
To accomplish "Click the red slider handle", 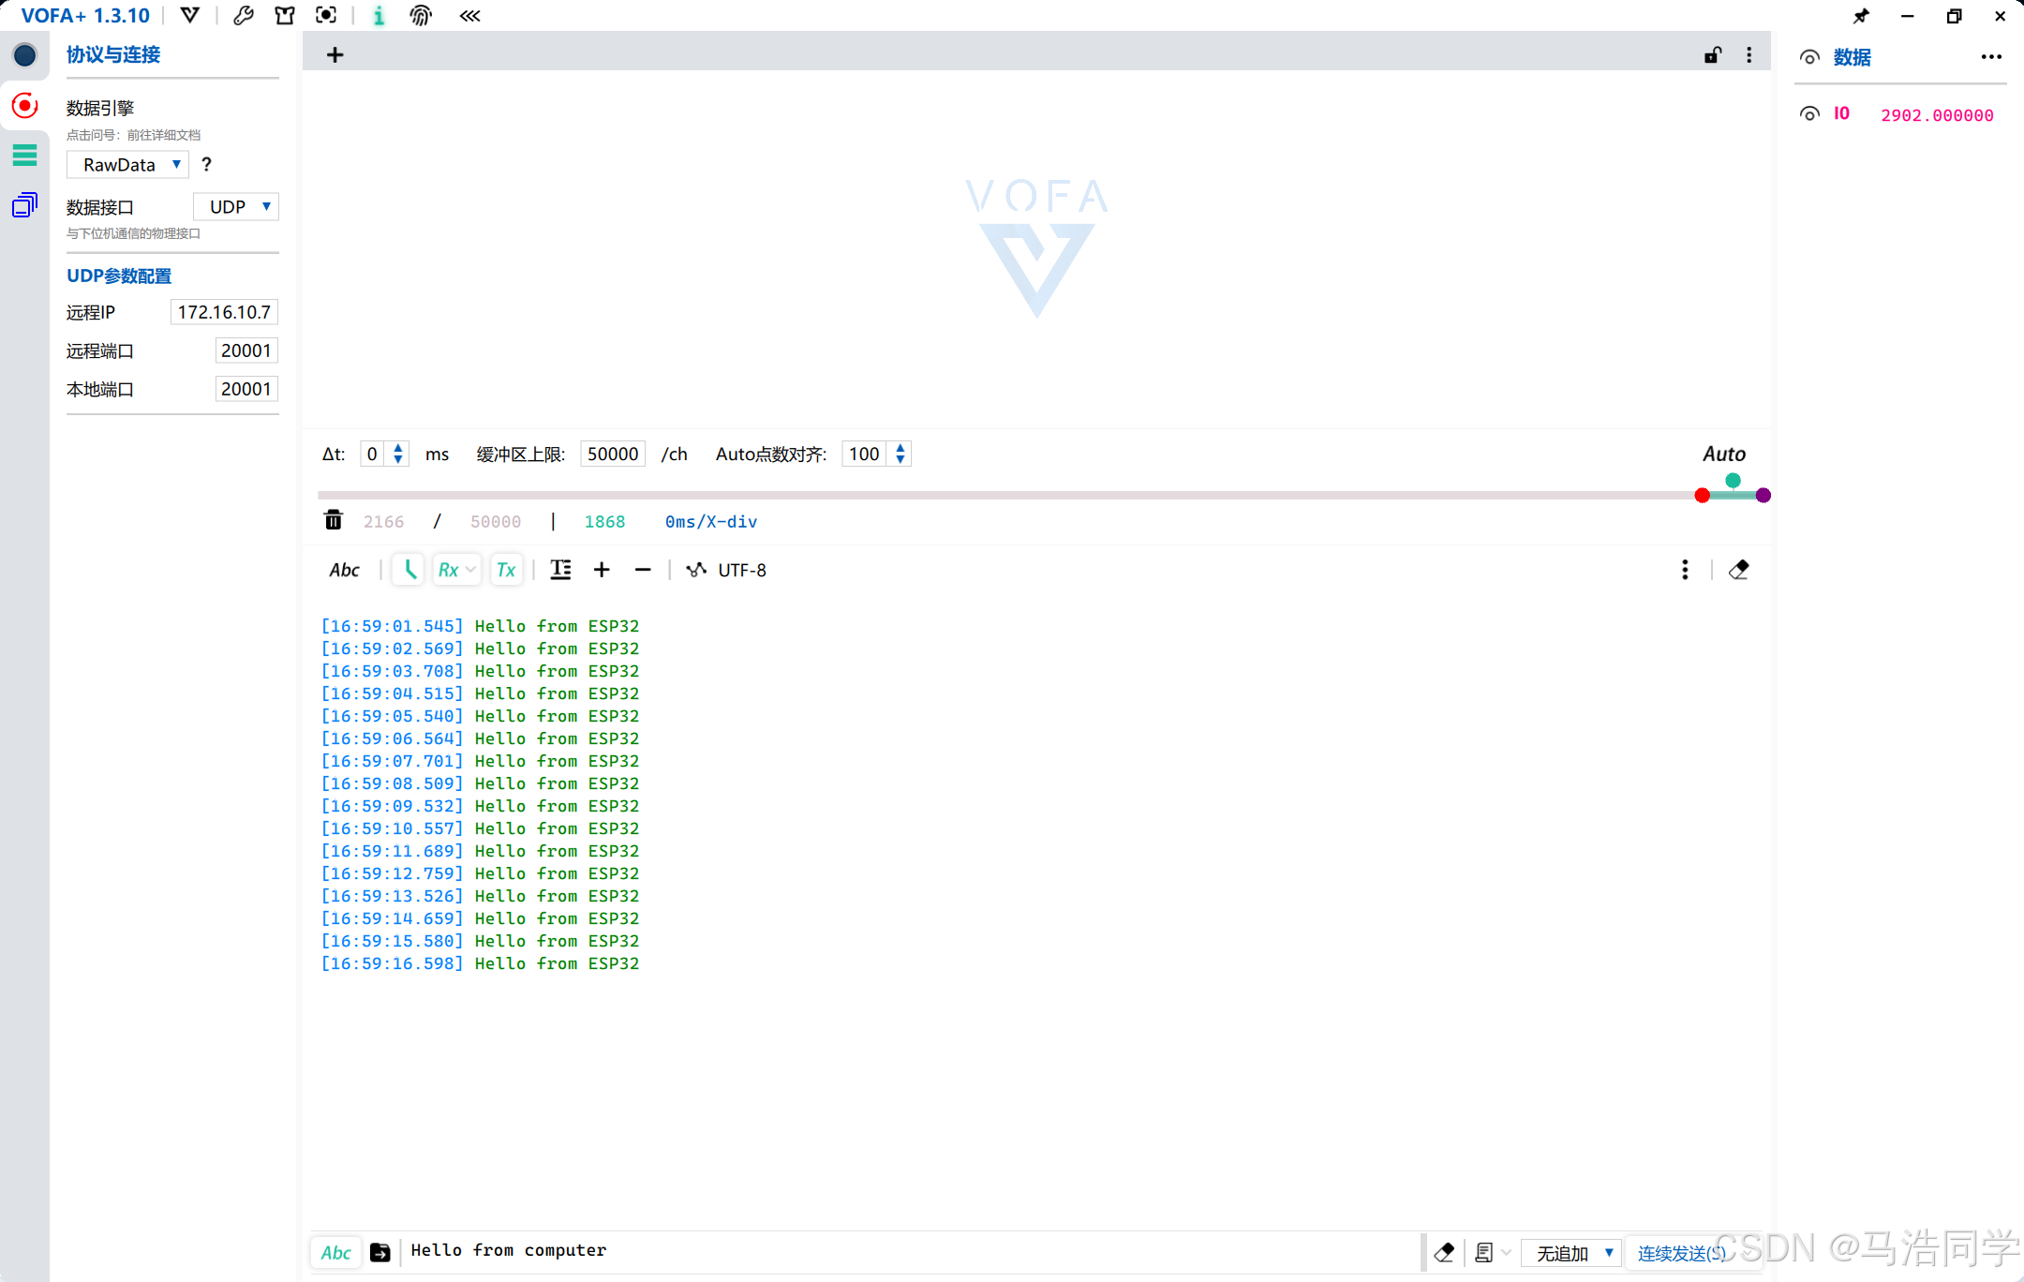I will click(x=1702, y=495).
